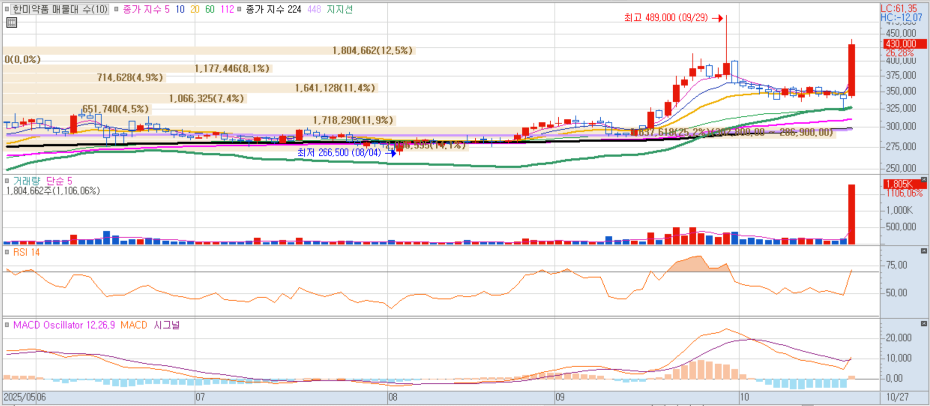This screenshot has width=930, height=406.
Task: Select the orange 20 moving average label
Action: coord(195,9)
